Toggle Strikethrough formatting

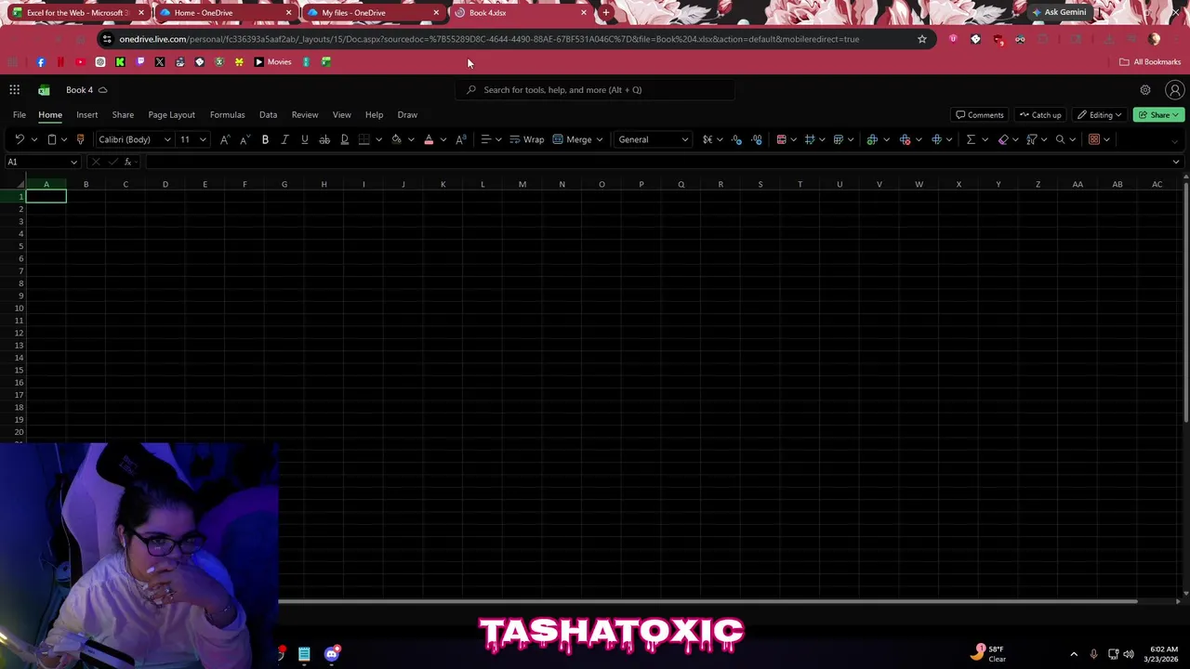click(324, 139)
